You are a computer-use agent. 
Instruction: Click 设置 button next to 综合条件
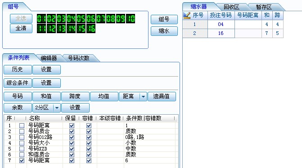46,83
